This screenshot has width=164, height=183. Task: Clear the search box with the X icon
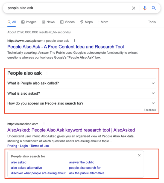pyautogui.click(x=134, y=8)
